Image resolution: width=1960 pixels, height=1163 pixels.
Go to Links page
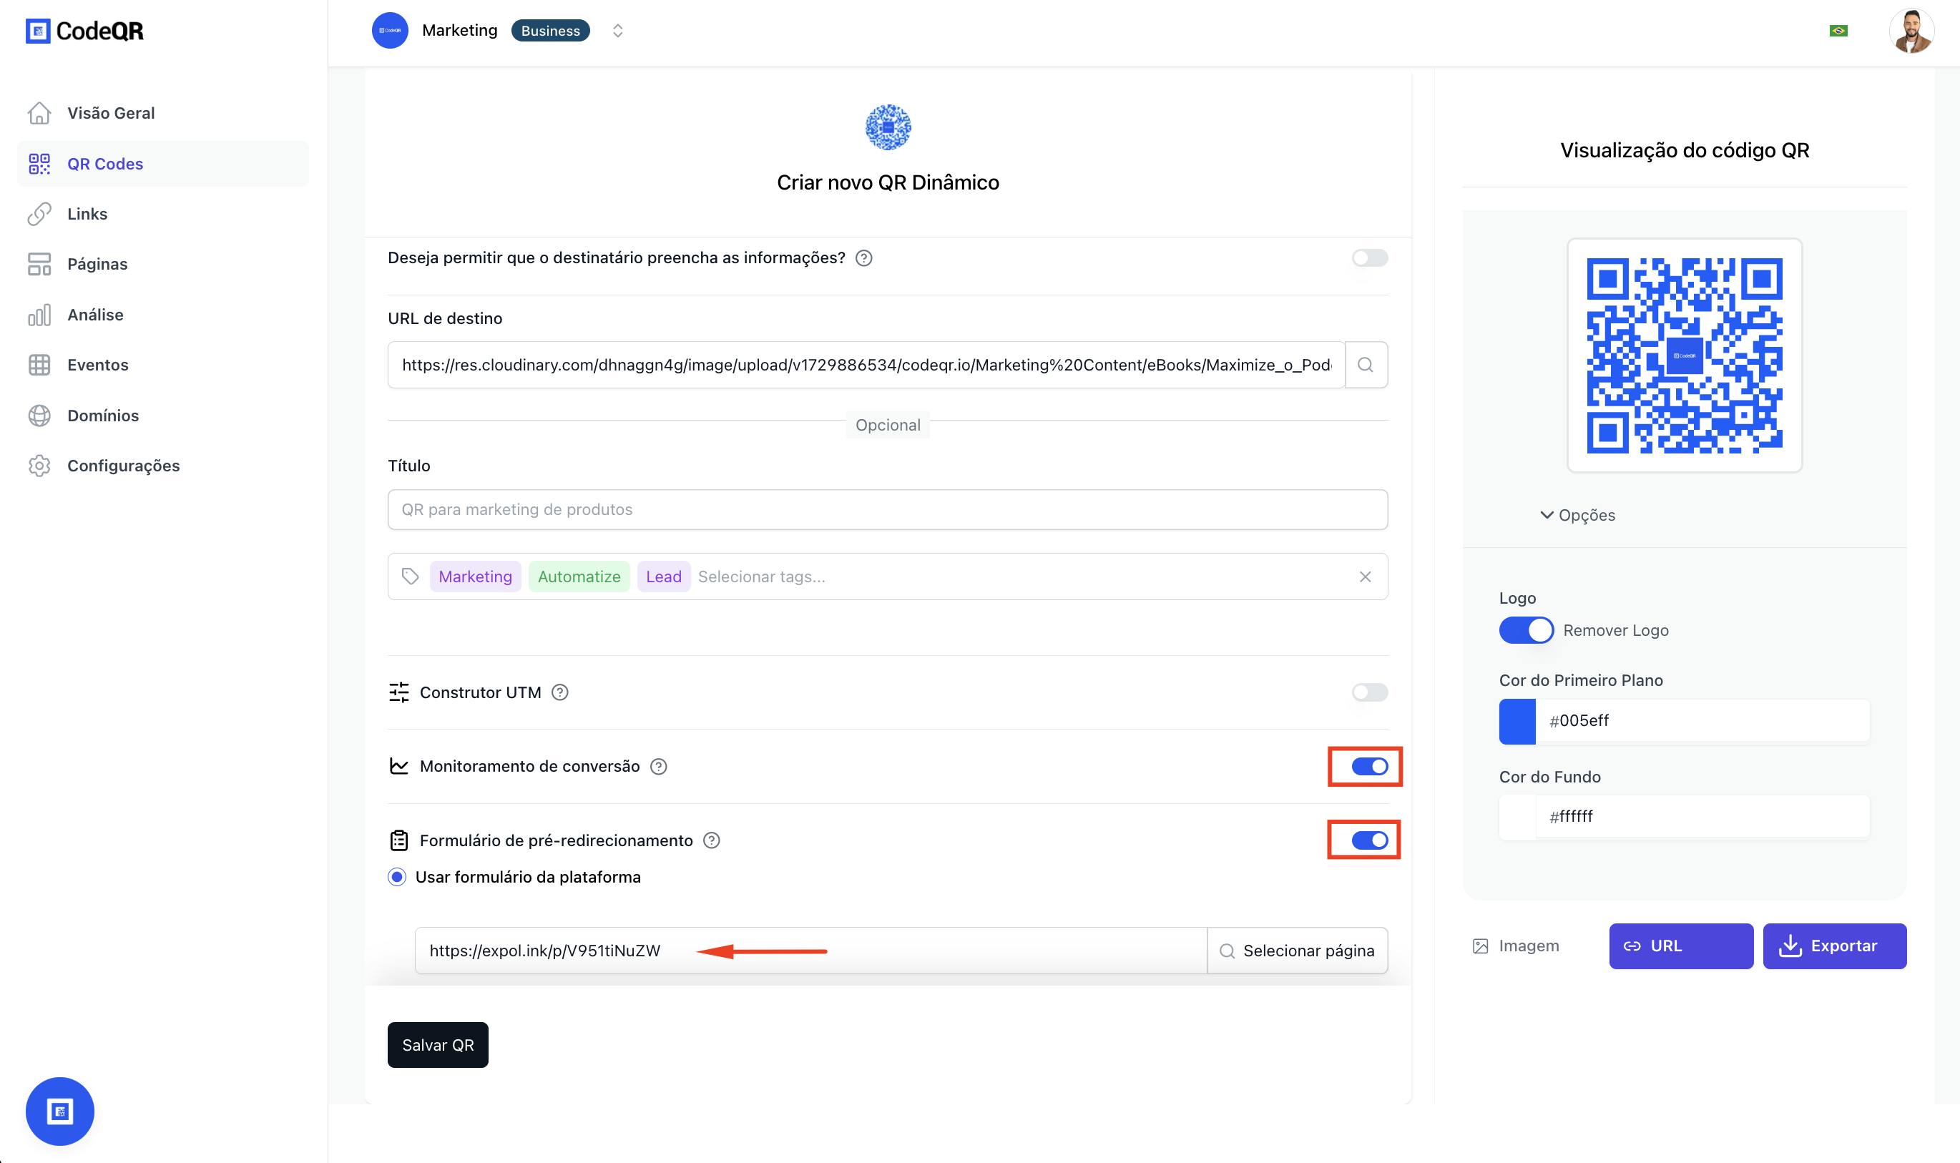coord(162,214)
